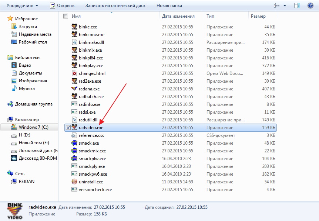Viewport: 319px width, 221px height.
Task: Select the smack.exe icon
Action: [74, 143]
